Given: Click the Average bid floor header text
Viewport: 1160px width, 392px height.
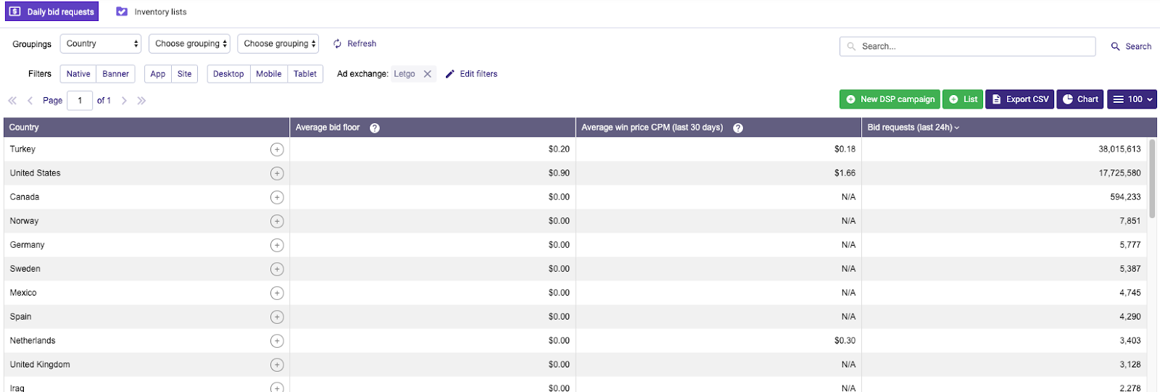Looking at the screenshot, I should [x=328, y=128].
